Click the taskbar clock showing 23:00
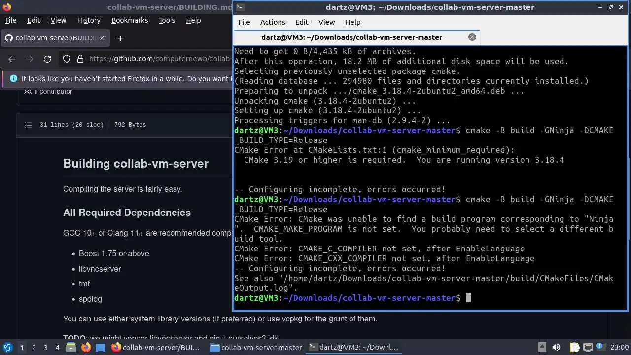This screenshot has height=355, width=631. [x=620, y=347]
